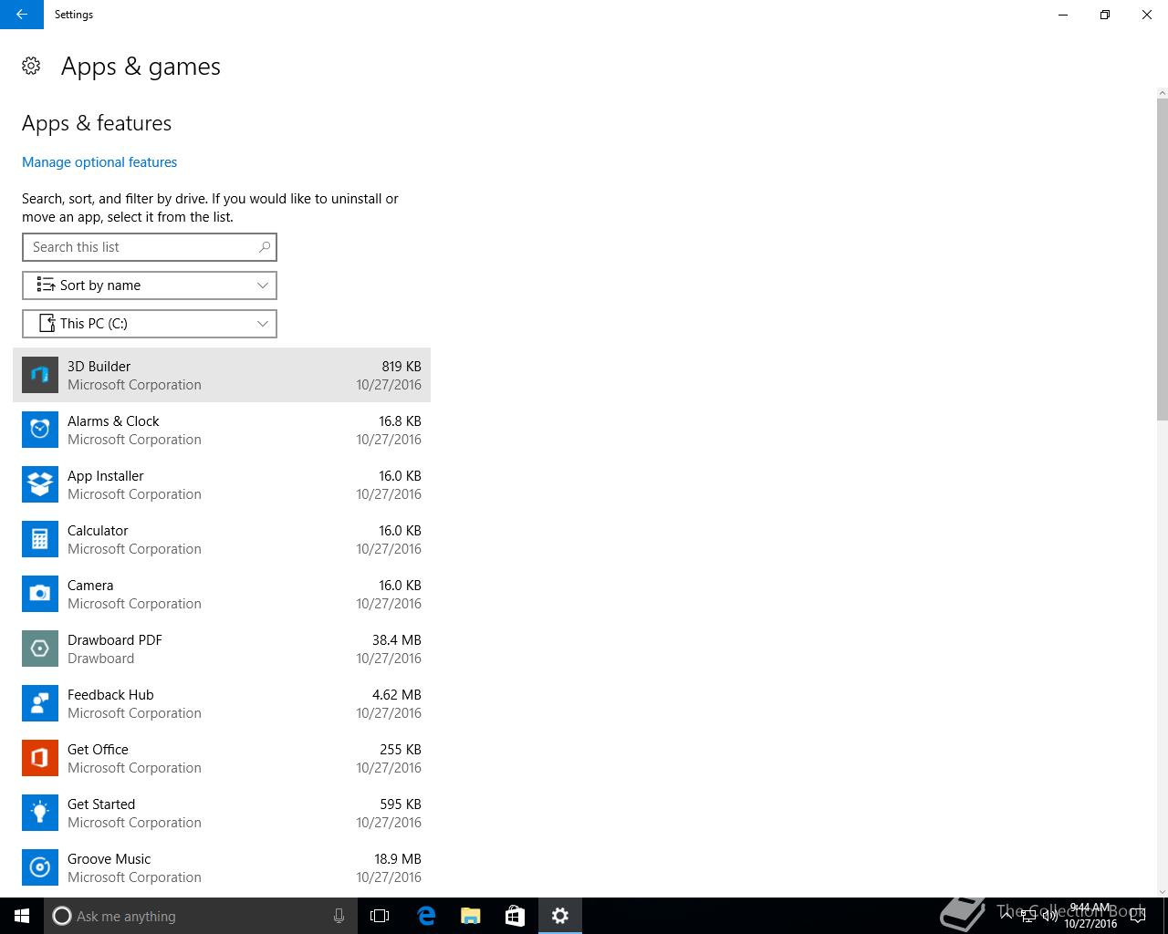Image resolution: width=1168 pixels, height=934 pixels.
Task: Open the Windows Start menu
Action: 22,916
